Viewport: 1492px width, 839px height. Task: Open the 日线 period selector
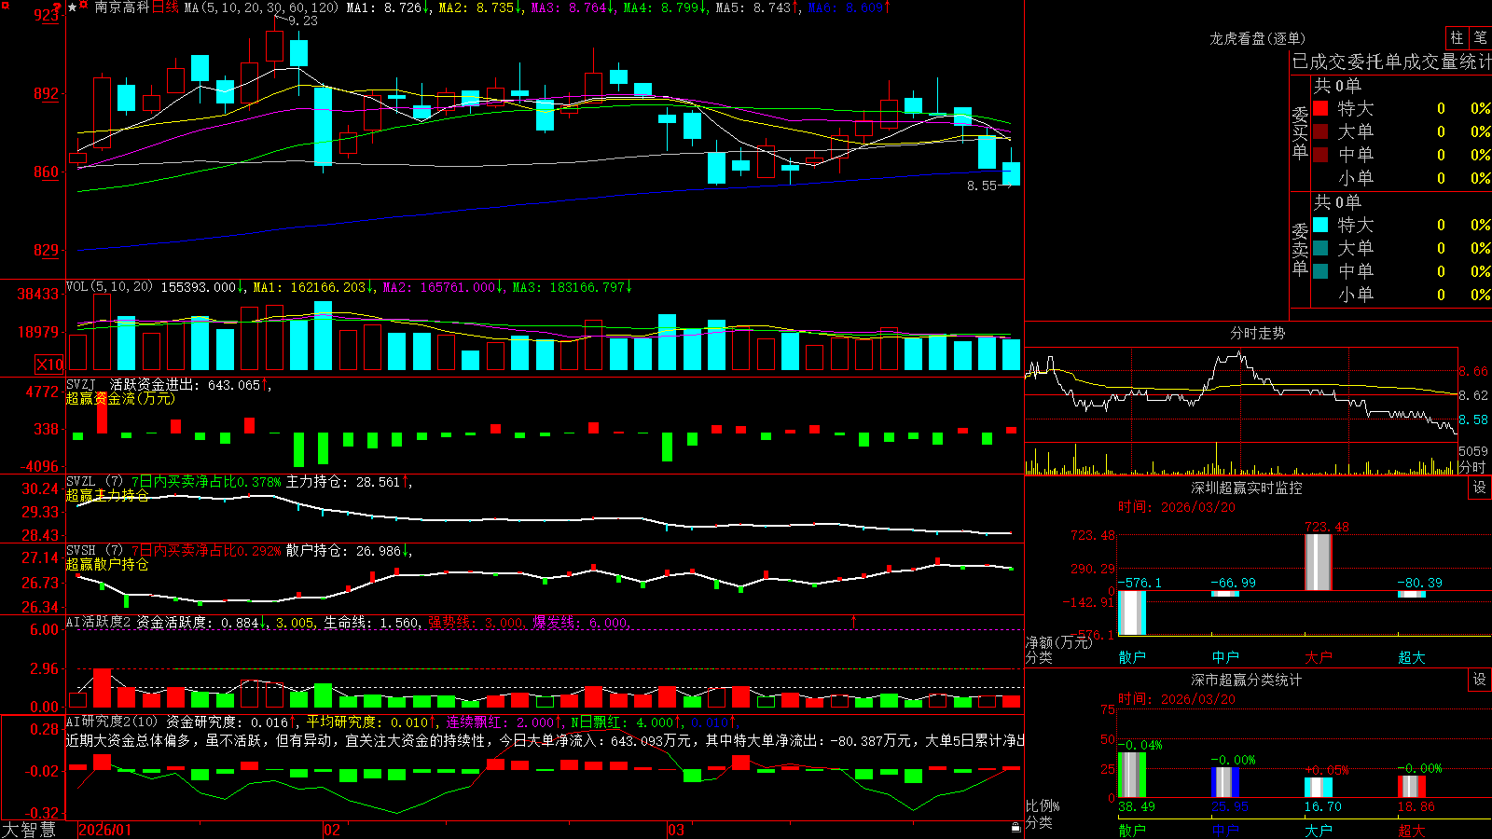point(165,7)
